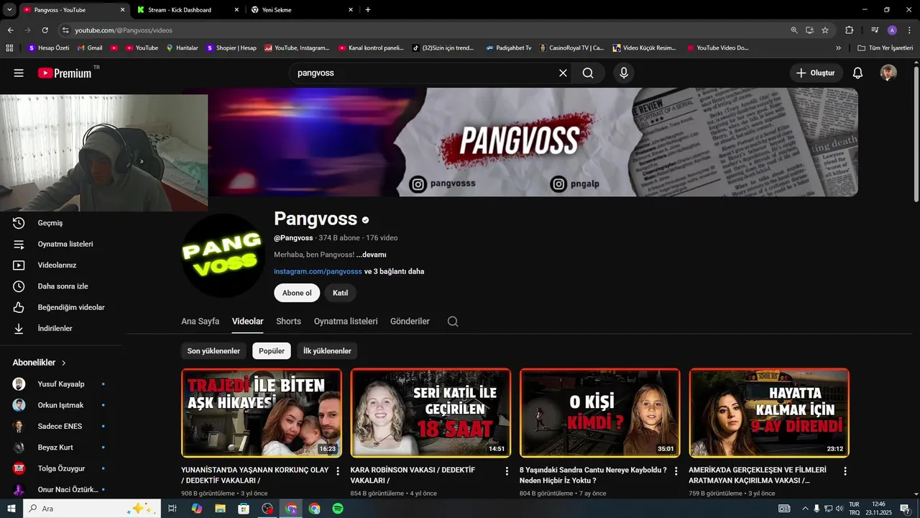Expand channel description via ...devamı

pos(372,255)
